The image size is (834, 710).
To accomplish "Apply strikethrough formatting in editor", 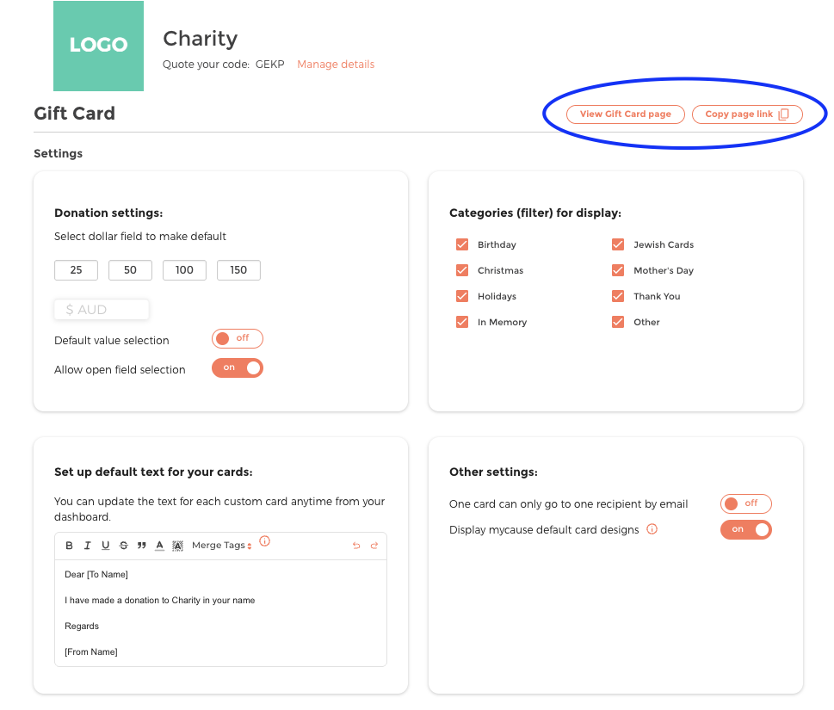I will (x=123, y=545).
